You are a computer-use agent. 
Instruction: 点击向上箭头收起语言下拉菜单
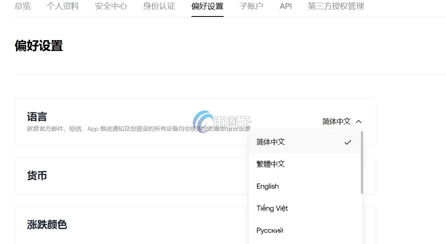(358, 121)
